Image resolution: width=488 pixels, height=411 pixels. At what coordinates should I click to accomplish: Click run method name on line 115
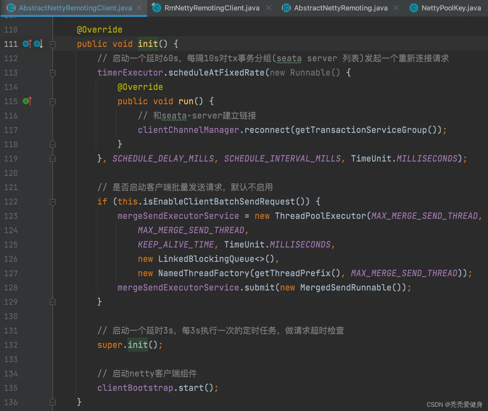(186, 101)
